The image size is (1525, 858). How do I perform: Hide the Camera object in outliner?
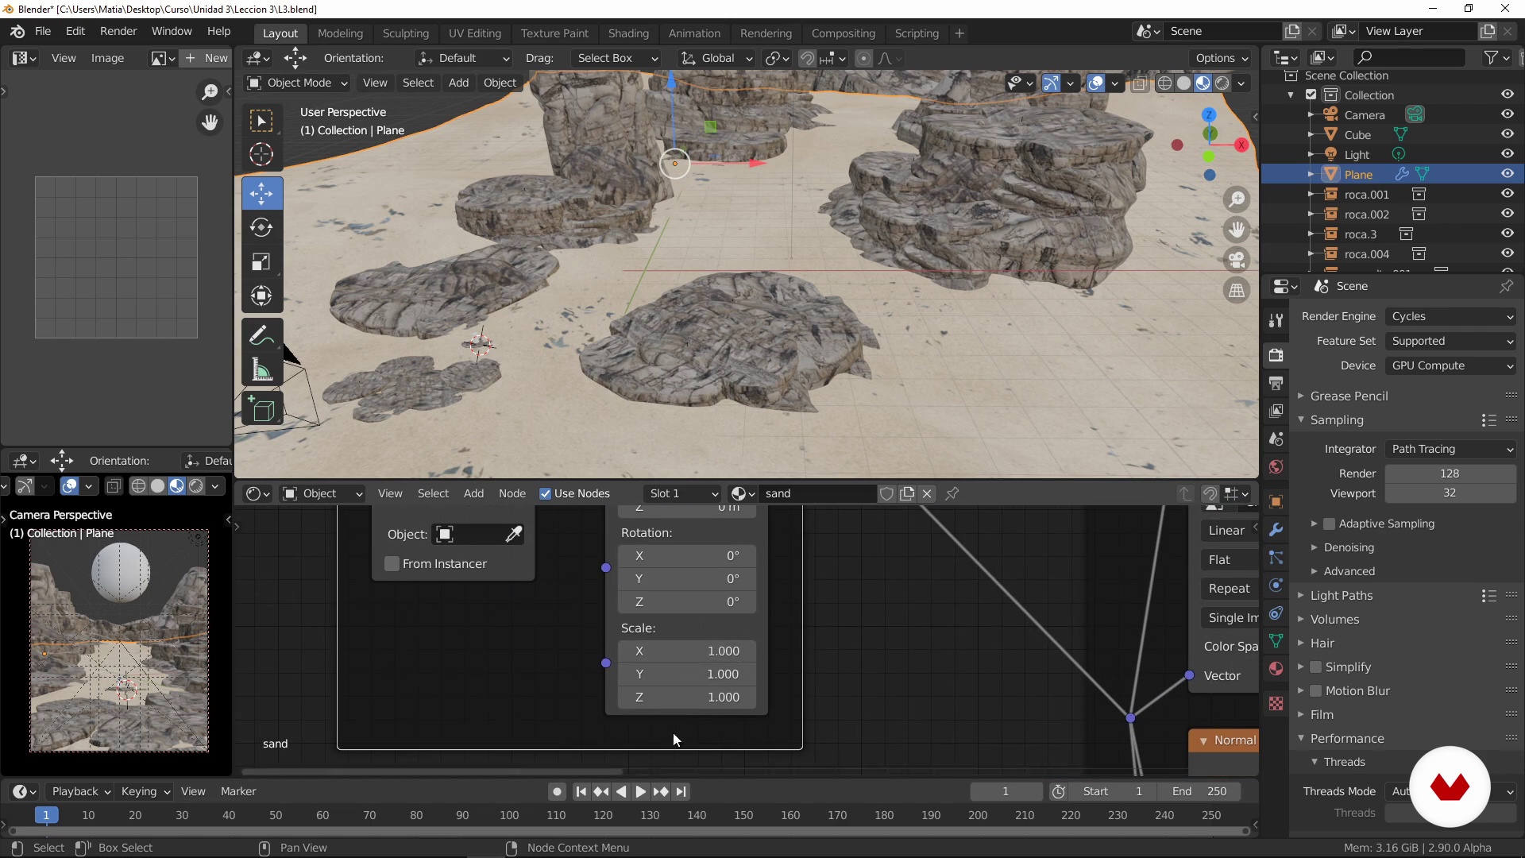point(1507,114)
